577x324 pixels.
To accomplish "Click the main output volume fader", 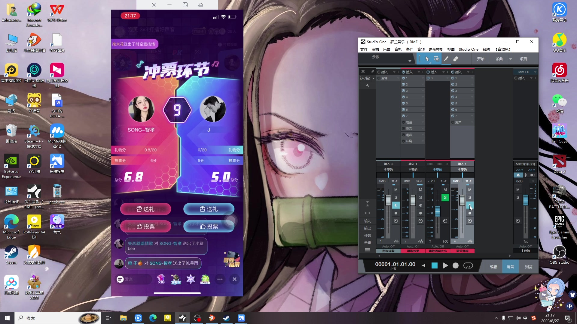I will (525, 200).
